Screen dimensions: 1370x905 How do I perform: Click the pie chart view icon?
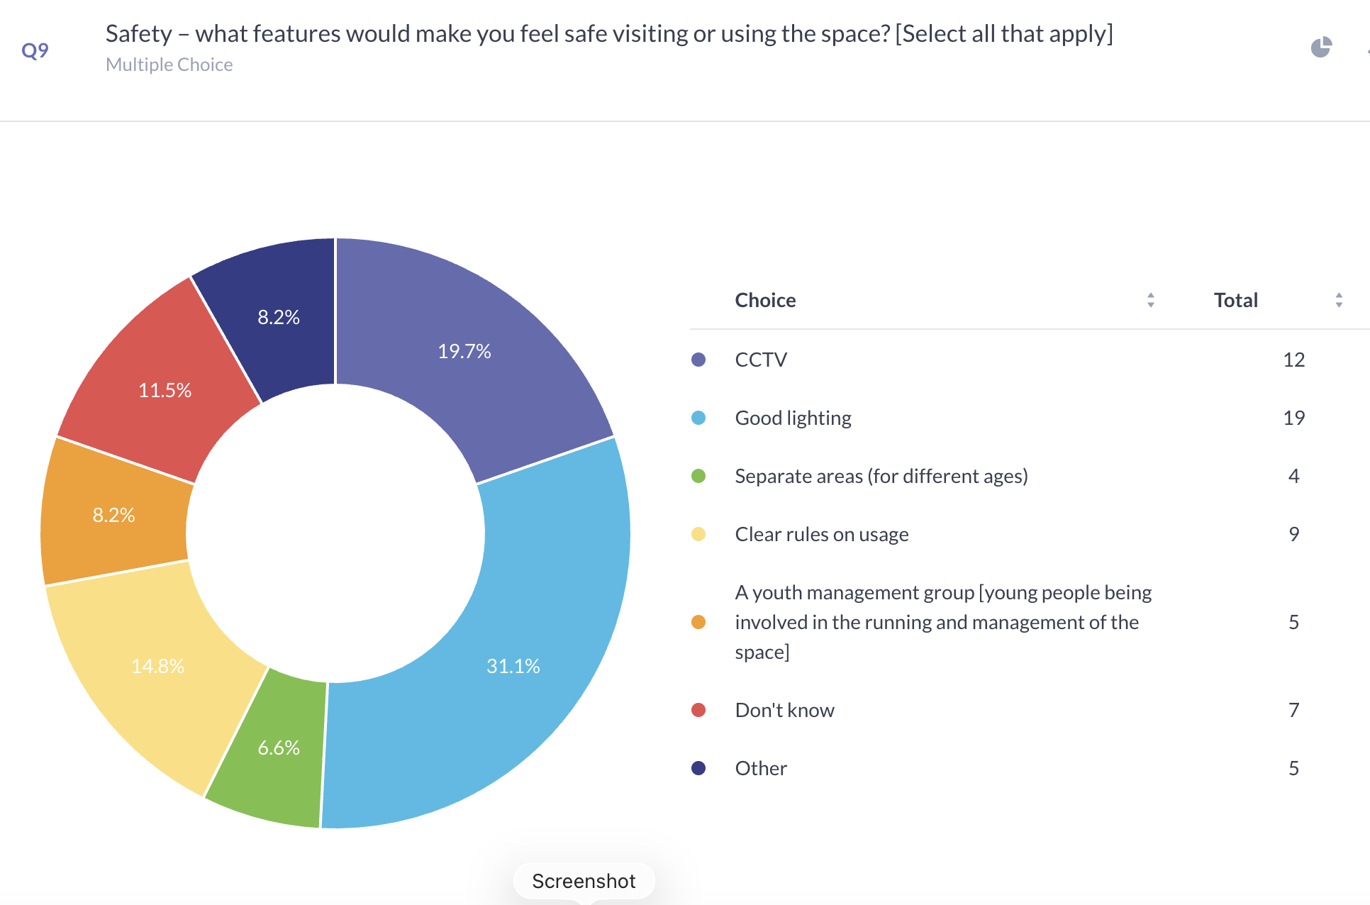[1320, 48]
